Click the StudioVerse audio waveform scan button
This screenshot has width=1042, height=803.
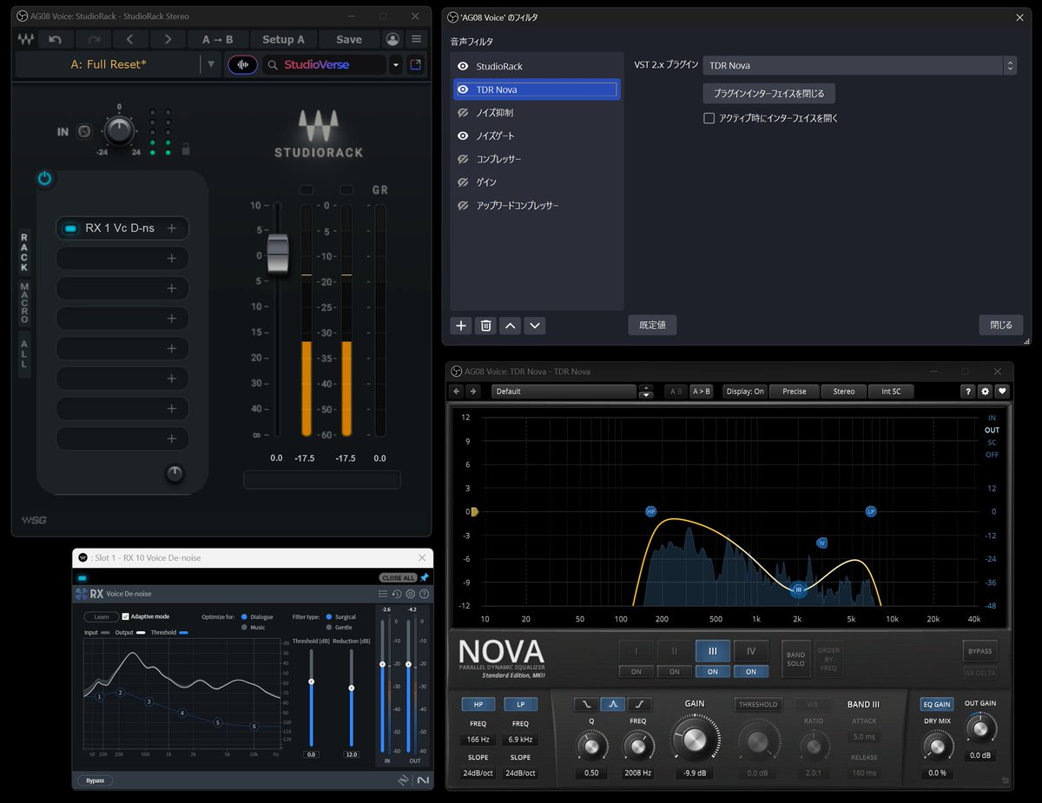click(242, 64)
